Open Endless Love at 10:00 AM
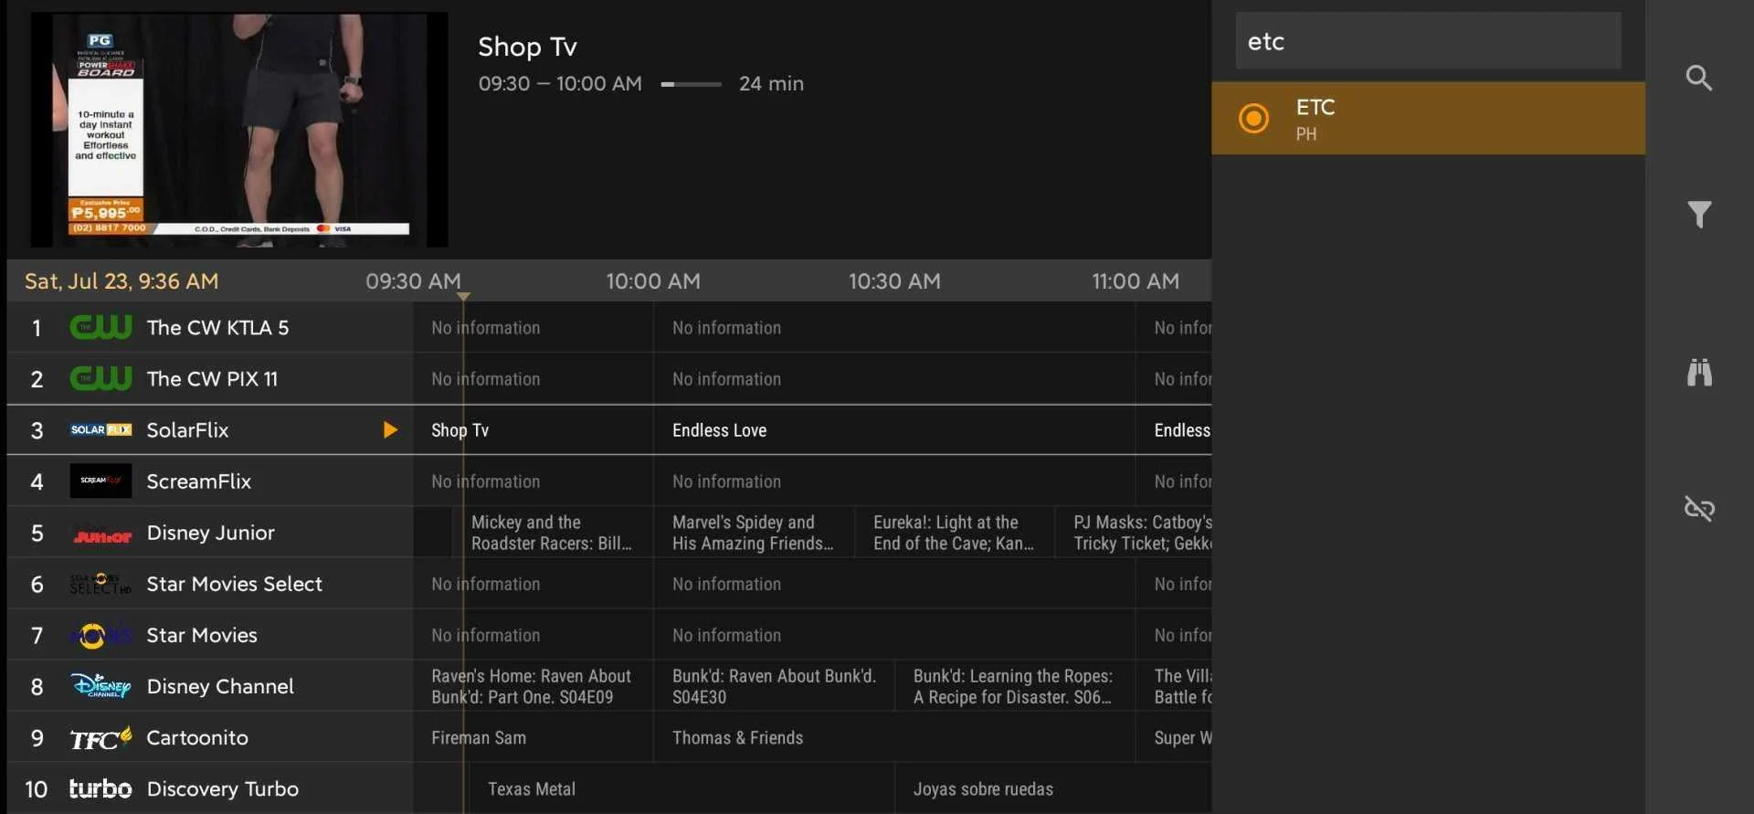The width and height of the screenshot is (1754, 814). pyautogui.click(x=894, y=429)
